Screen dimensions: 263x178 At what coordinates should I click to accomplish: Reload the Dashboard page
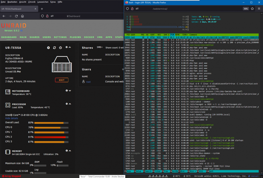(x=16, y=16)
